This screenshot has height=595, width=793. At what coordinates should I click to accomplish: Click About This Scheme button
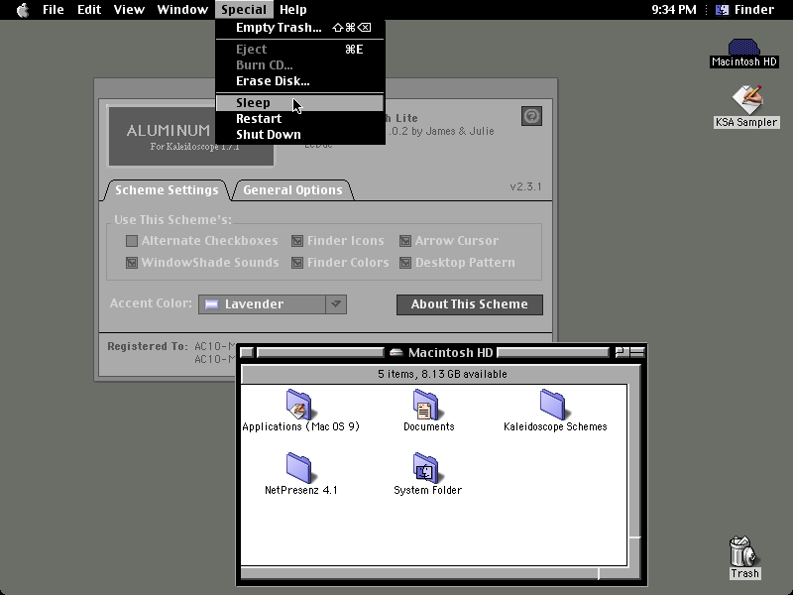[x=469, y=304]
